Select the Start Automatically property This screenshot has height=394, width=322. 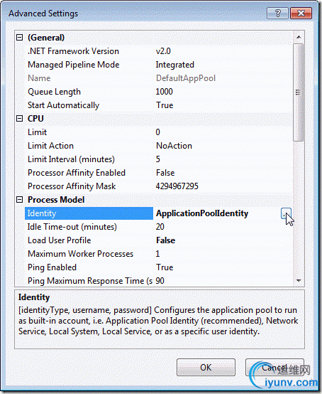(159, 105)
